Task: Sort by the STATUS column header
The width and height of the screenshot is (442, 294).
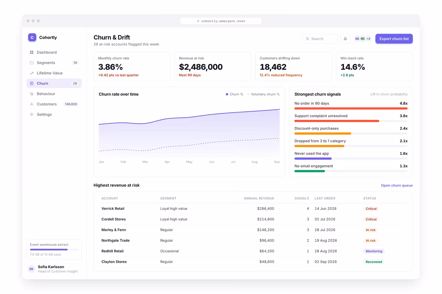Action: [370, 198]
